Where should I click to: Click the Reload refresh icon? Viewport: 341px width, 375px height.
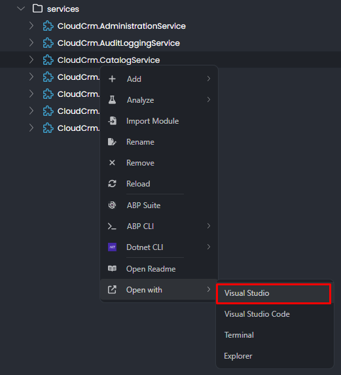coord(112,184)
